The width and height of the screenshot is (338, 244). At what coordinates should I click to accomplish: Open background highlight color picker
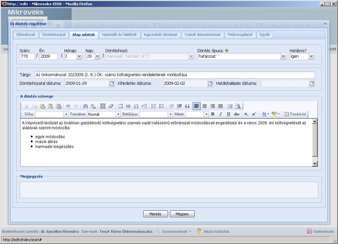coord(276,114)
